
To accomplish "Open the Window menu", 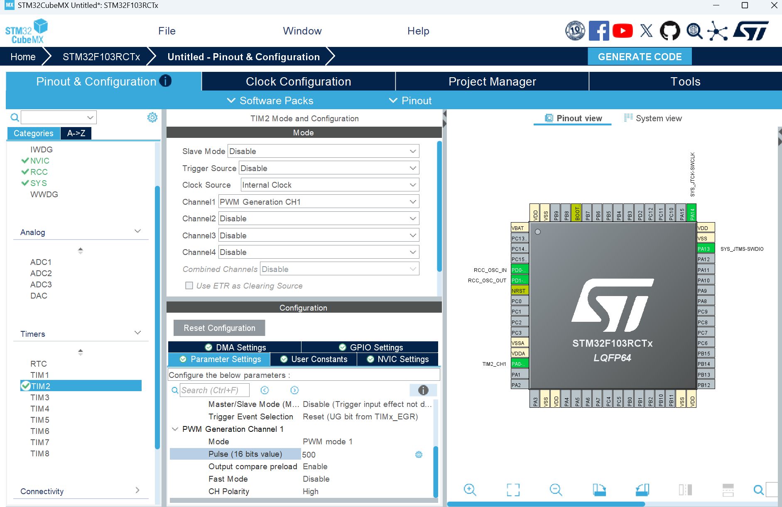I will (302, 31).
